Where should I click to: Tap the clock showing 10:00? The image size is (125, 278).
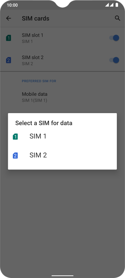pos(12,5)
